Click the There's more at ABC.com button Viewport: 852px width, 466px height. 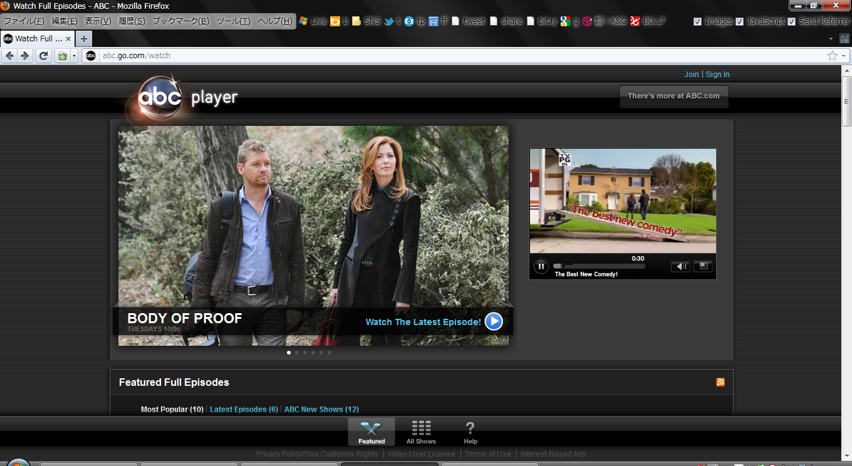[x=674, y=96]
